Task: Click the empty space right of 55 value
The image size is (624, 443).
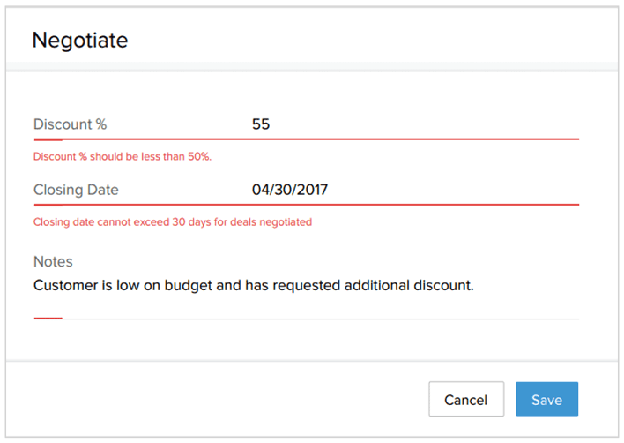Action: click(x=424, y=124)
